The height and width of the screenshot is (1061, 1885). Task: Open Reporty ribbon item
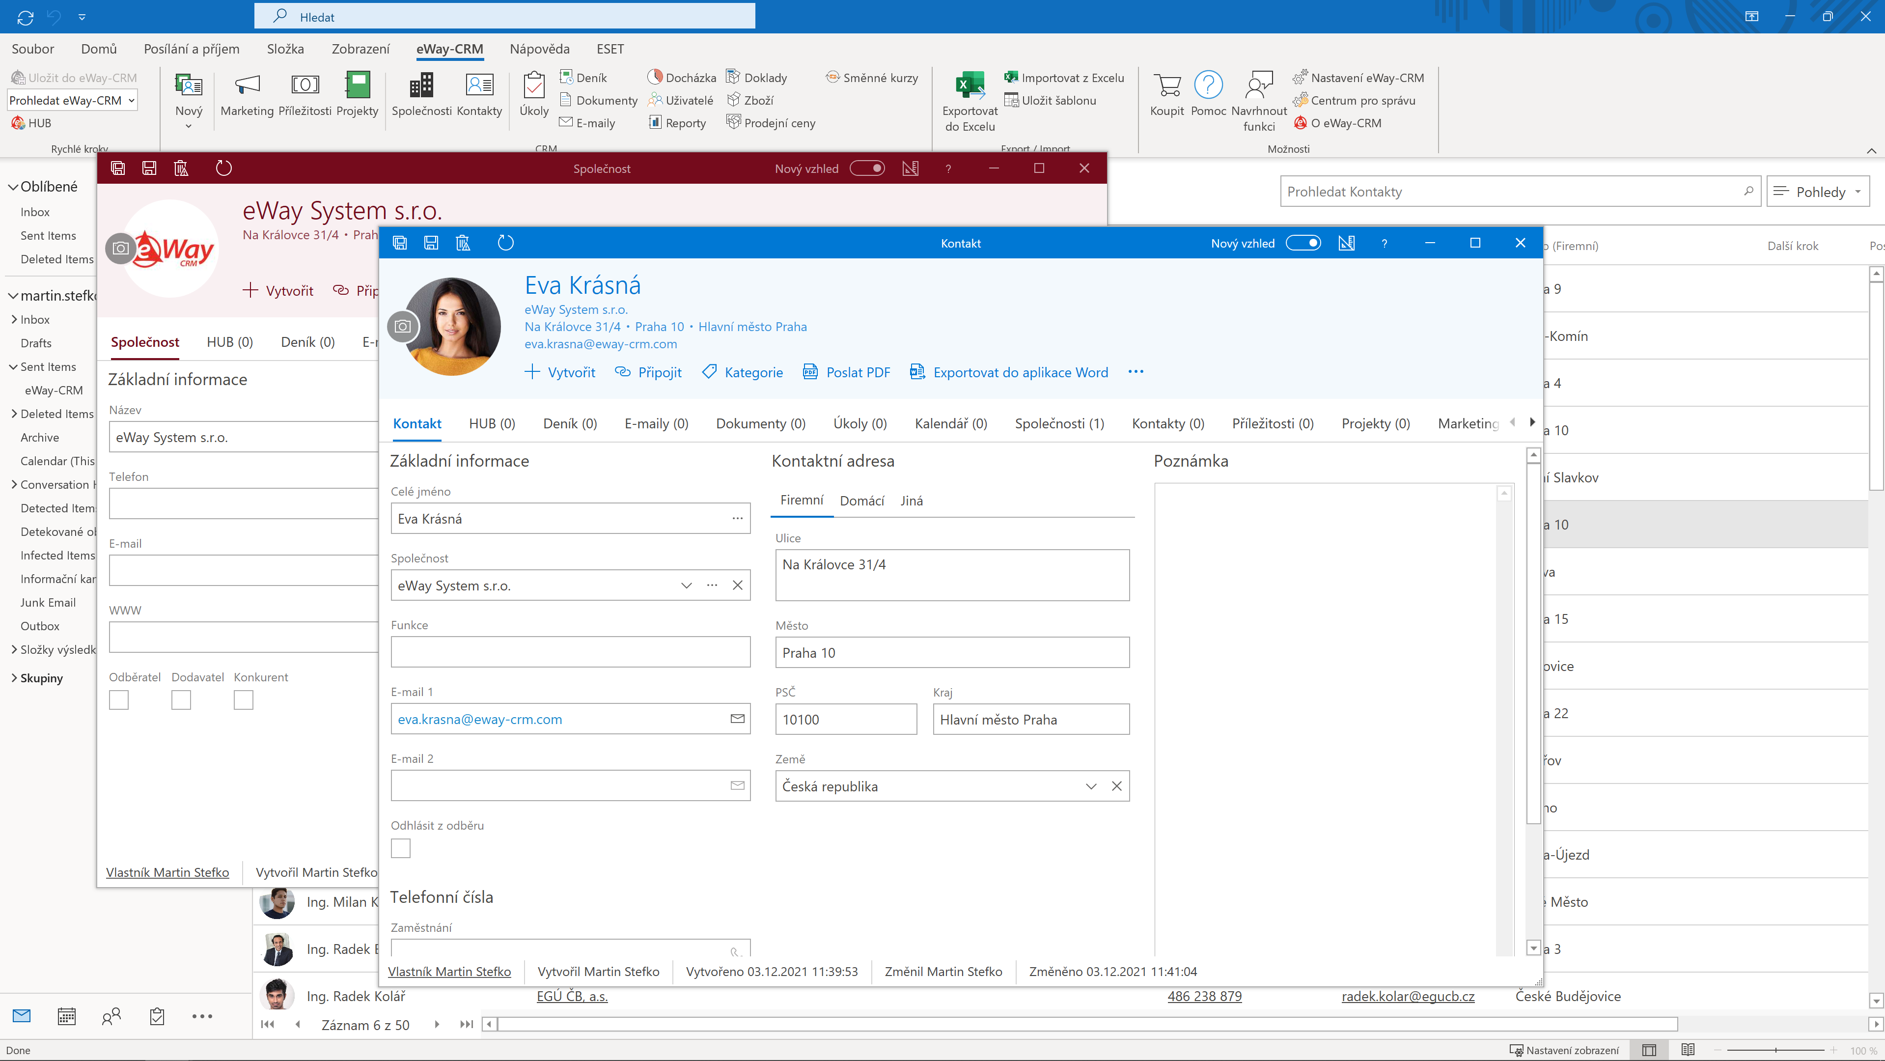pyautogui.click(x=677, y=123)
